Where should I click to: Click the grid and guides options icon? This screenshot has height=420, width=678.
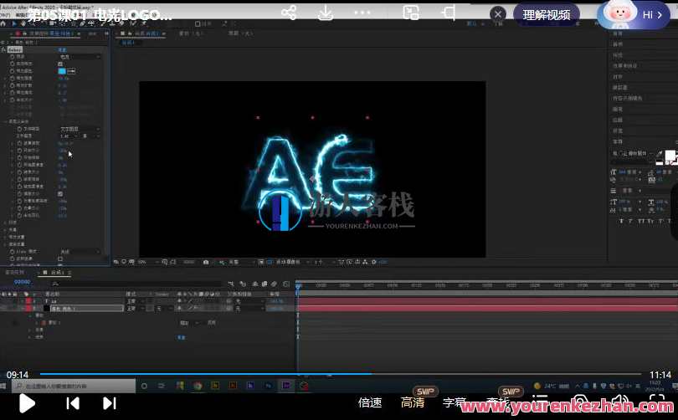click(x=165, y=262)
